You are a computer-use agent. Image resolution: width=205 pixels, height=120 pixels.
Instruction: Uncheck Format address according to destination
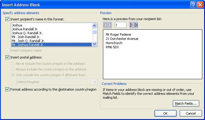[7, 89]
